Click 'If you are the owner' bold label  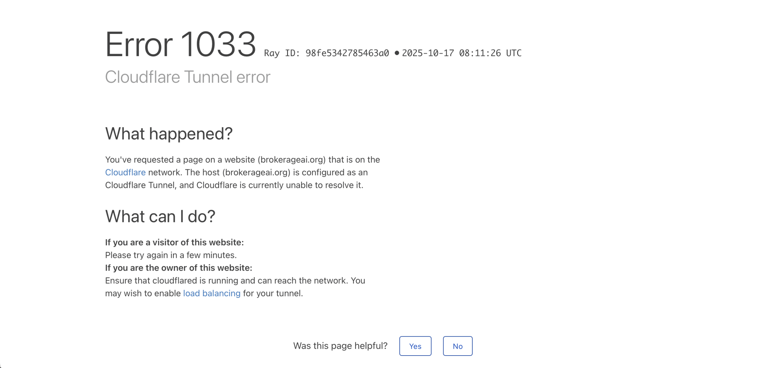178,268
